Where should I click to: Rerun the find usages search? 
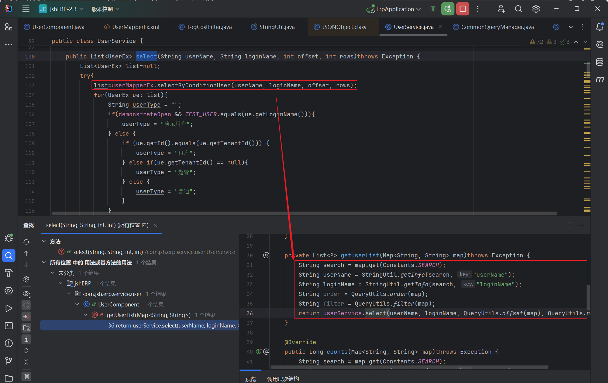pos(26,242)
